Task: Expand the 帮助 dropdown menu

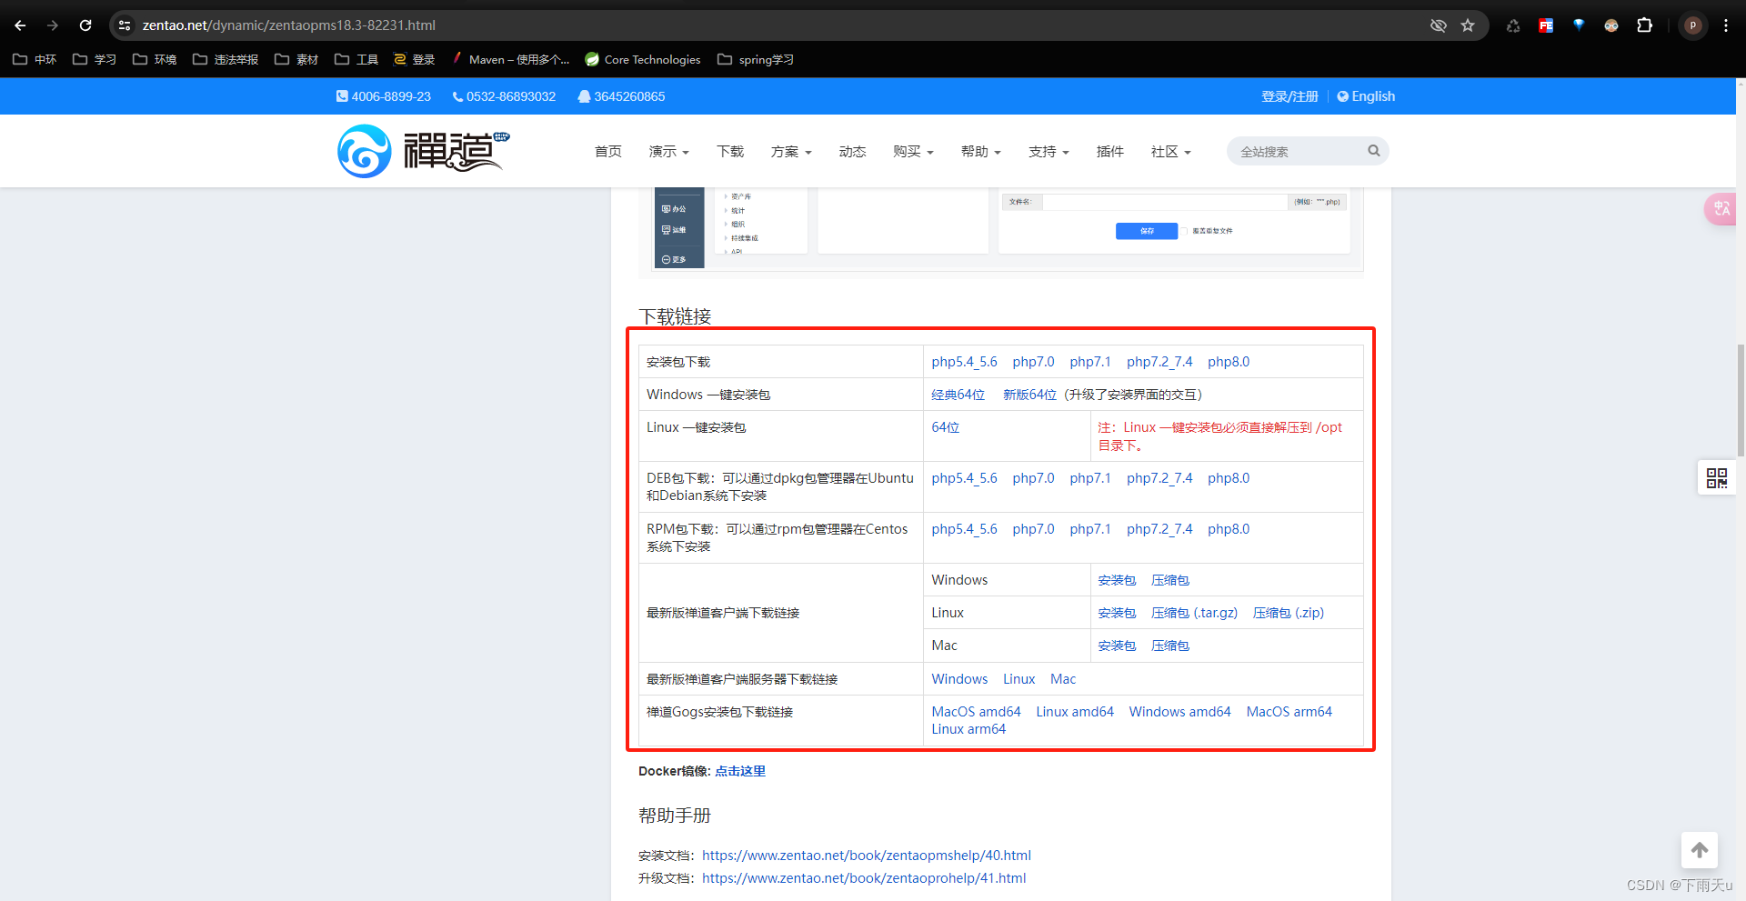Action: 980,152
